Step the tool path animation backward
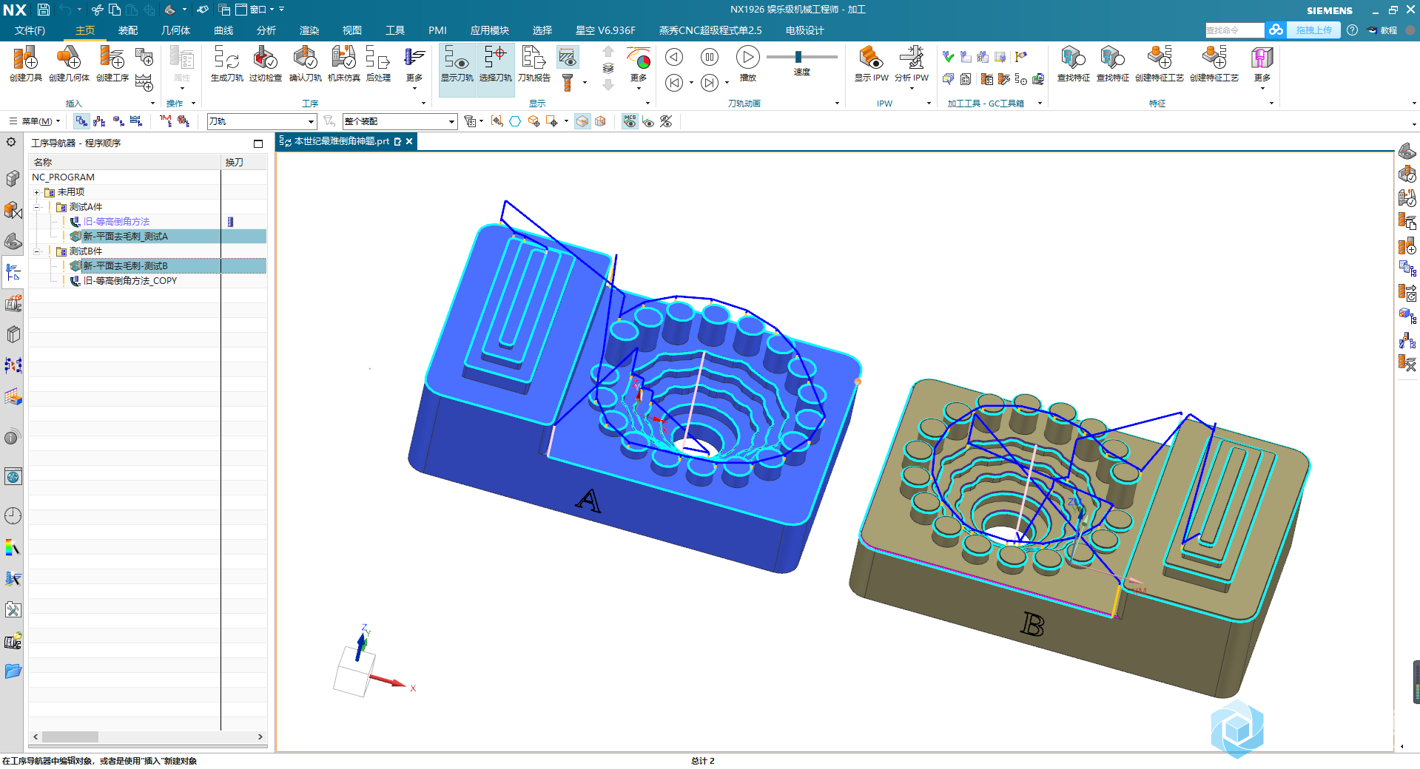This screenshot has width=1420, height=769. coord(674,57)
